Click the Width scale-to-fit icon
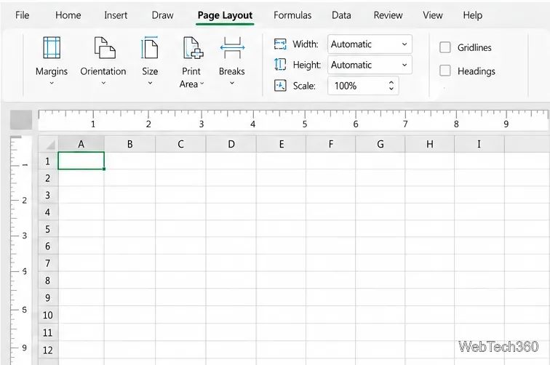550x365 pixels. (280, 44)
